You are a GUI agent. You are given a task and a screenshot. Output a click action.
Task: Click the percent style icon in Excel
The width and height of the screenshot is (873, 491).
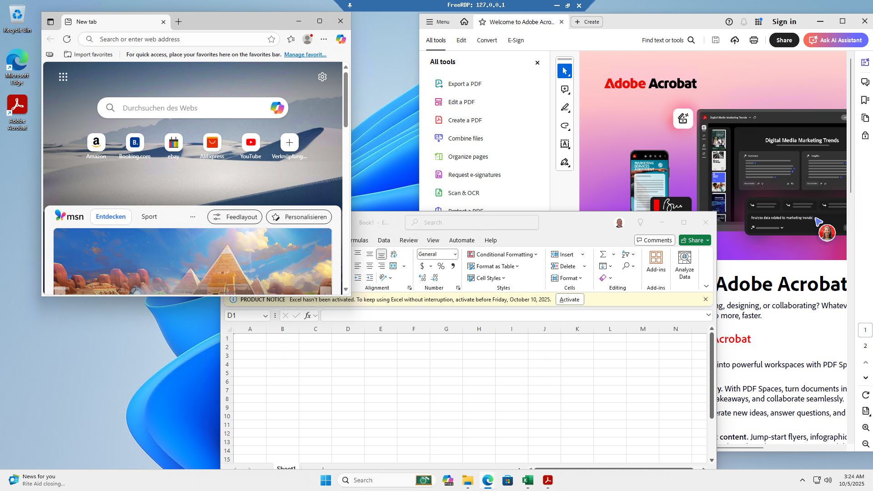pos(441,266)
